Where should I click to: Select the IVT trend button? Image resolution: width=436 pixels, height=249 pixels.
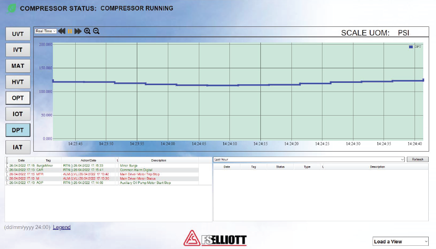(x=18, y=50)
